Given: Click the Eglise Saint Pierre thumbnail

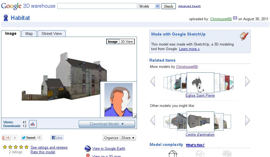Looking at the screenshot, I should (200, 83).
